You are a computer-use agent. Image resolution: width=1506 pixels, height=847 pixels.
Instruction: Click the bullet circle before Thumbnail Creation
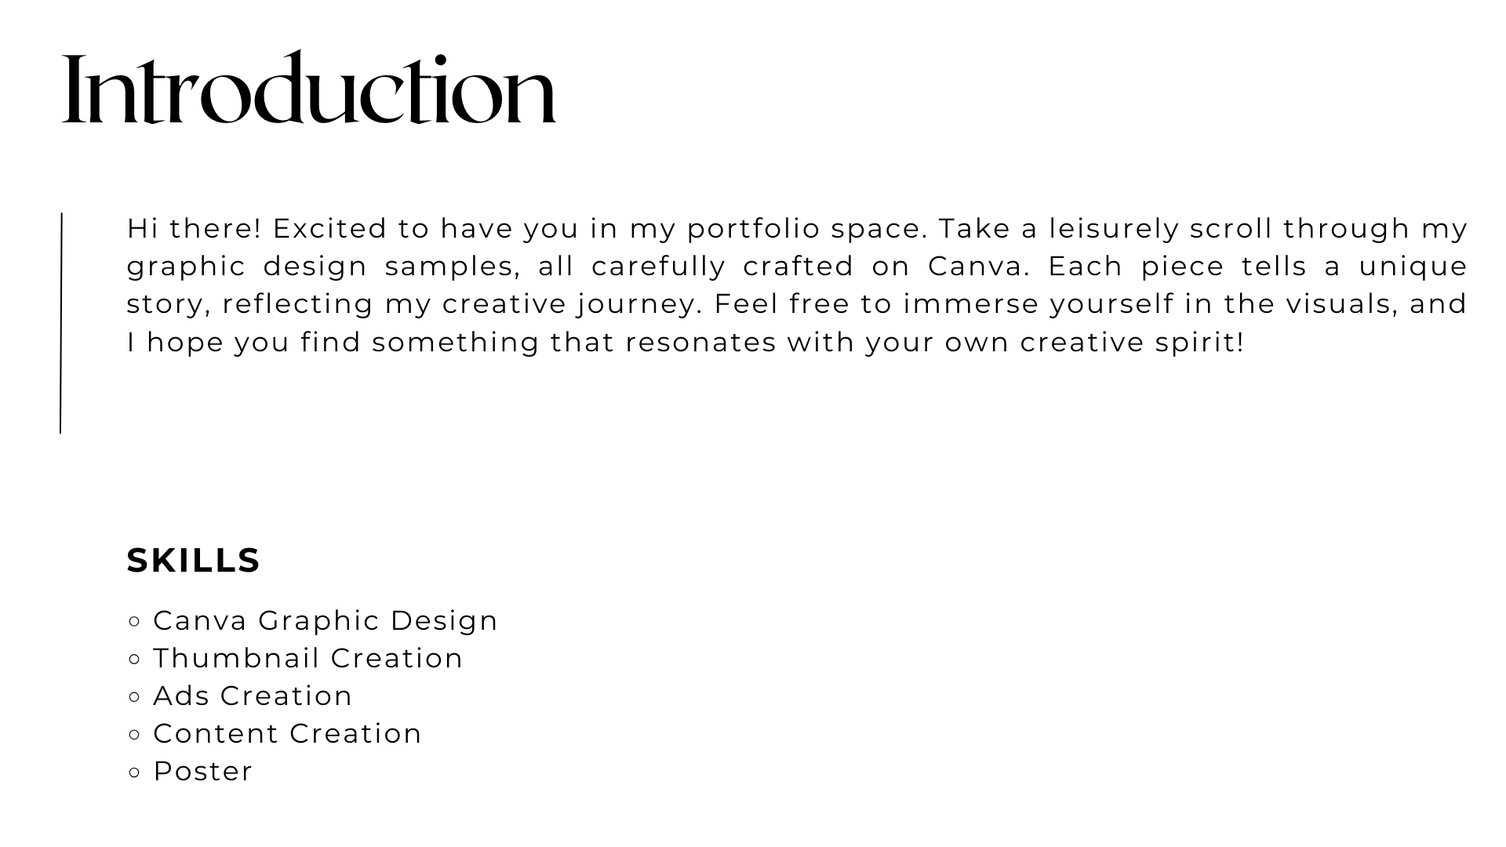click(x=134, y=659)
